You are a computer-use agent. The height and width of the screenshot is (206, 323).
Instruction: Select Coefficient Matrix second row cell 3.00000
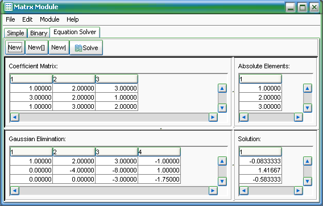(x=31, y=97)
